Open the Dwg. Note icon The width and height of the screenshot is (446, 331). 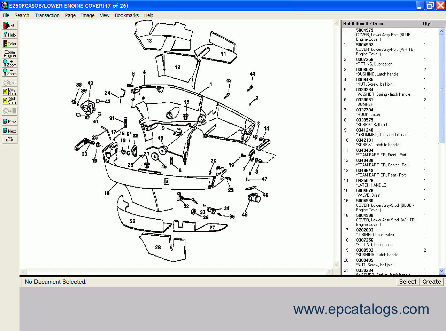[x=9, y=92]
